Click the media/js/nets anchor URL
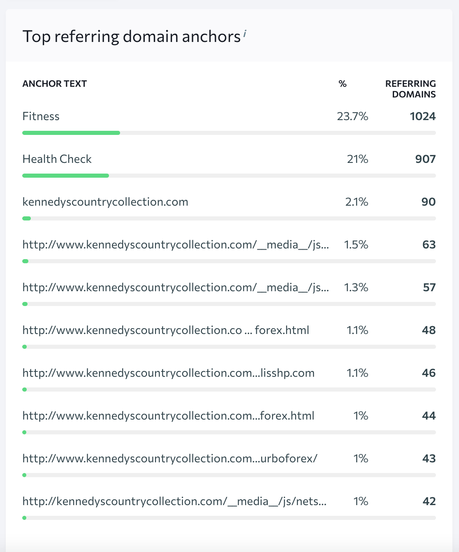Viewport: 459px width, 552px height. (174, 501)
